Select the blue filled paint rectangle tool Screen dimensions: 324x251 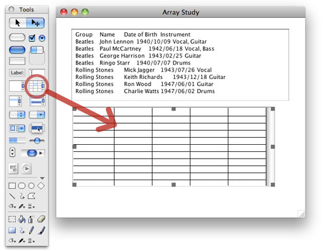pos(12,230)
